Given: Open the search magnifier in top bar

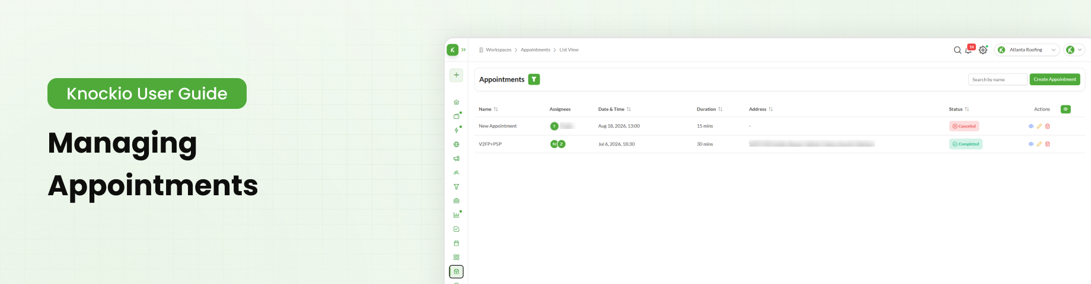Looking at the screenshot, I should [957, 50].
